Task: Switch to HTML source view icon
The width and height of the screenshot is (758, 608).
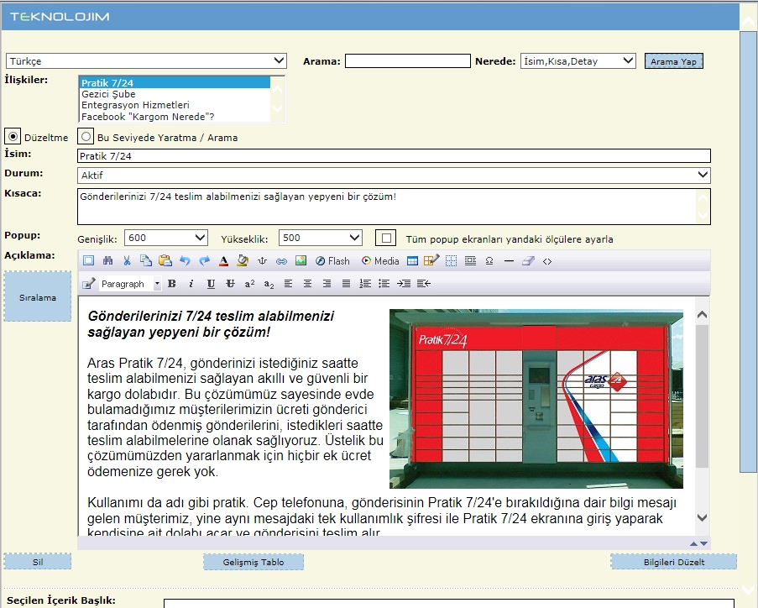Action: tap(547, 261)
